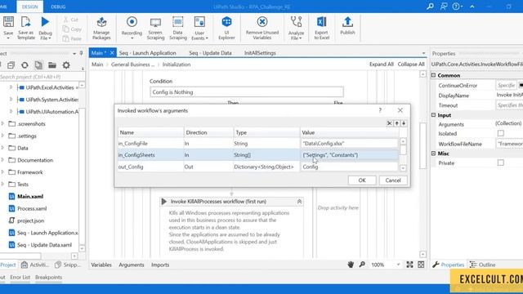Click Cut in the ribbon
523x294 pixels.
(71, 20)
